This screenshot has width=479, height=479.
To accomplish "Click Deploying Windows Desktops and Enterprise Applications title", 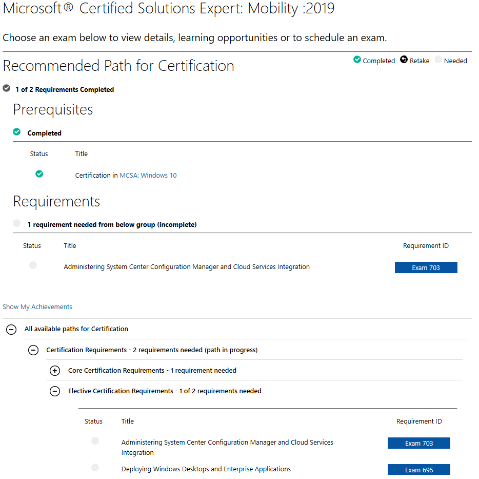I will 206,469.
